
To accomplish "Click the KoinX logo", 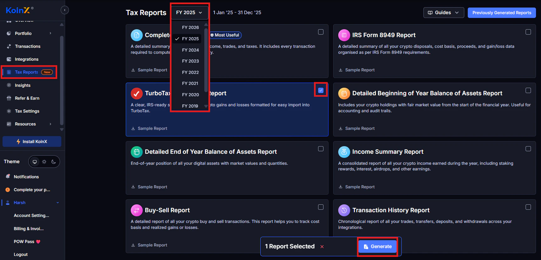I will point(19,10).
